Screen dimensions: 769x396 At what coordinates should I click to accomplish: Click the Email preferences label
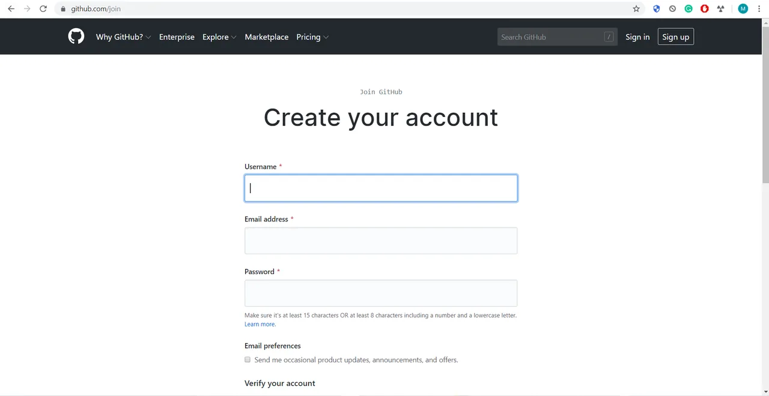coord(273,346)
